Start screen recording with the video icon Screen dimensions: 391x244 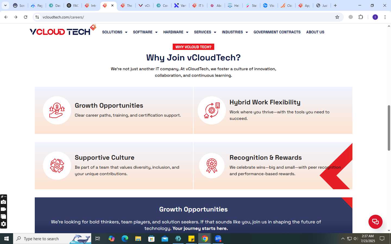point(3,209)
